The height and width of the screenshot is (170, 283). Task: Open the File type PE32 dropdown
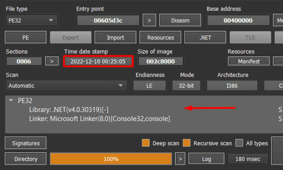click(31, 20)
